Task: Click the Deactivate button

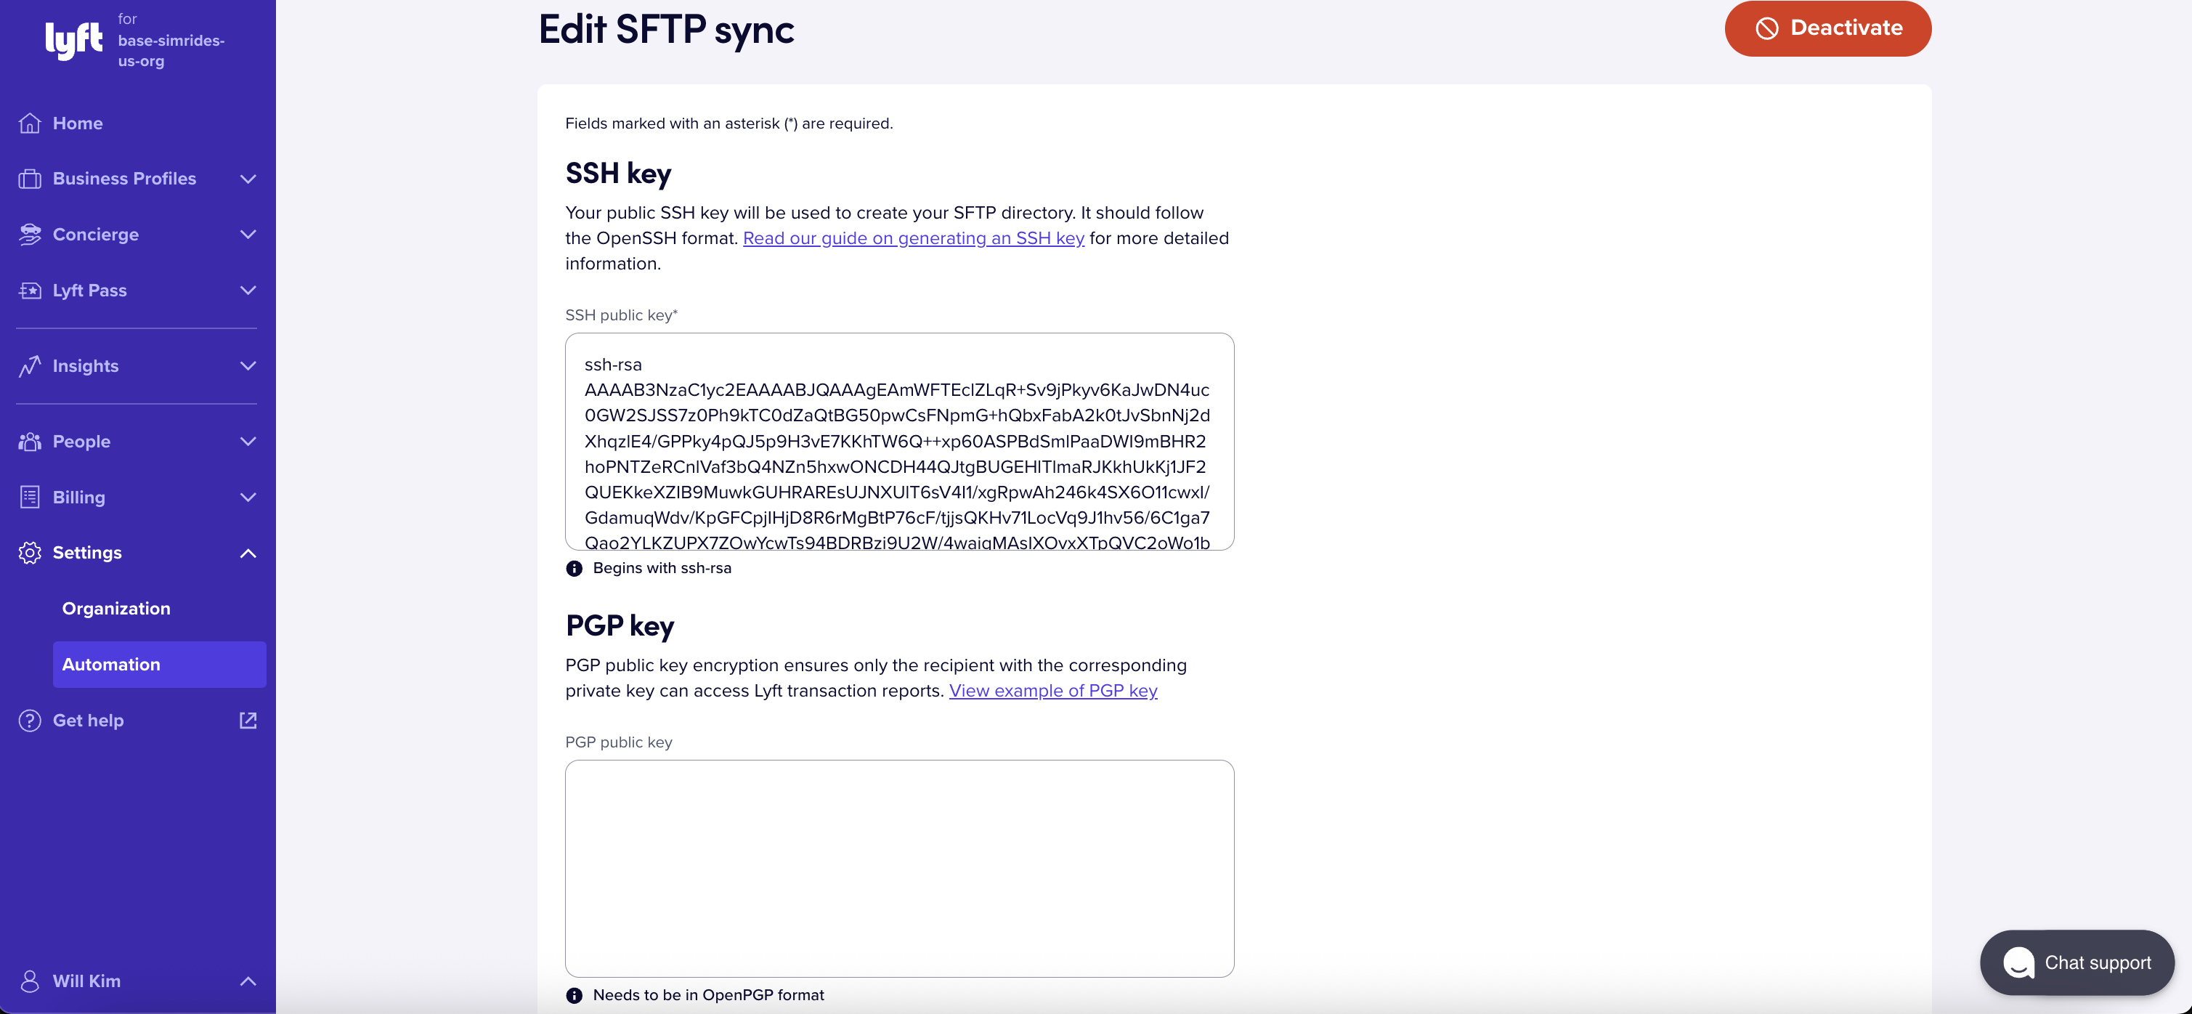Action: tap(1828, 28)
